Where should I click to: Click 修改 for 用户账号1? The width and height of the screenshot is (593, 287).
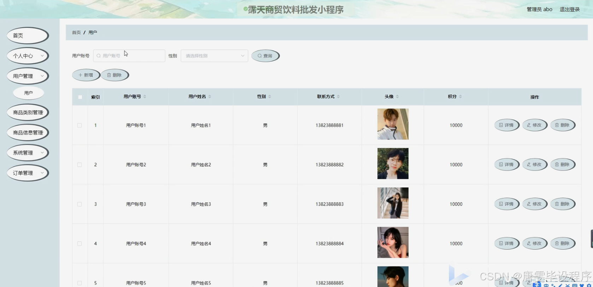[534, 125]
